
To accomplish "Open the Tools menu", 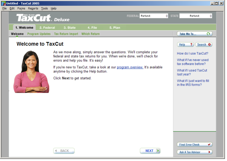I will point(45,8).
